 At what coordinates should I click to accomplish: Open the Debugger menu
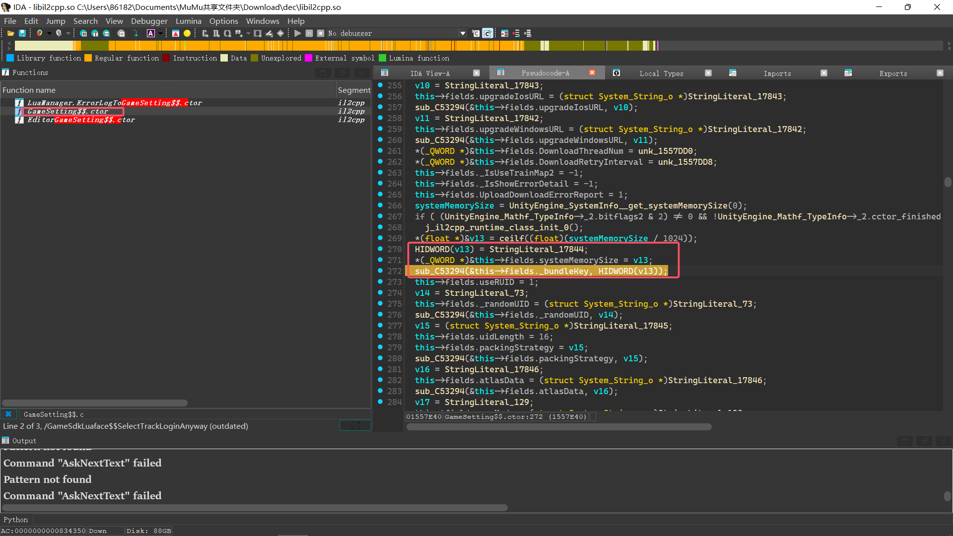click(149, 21)
